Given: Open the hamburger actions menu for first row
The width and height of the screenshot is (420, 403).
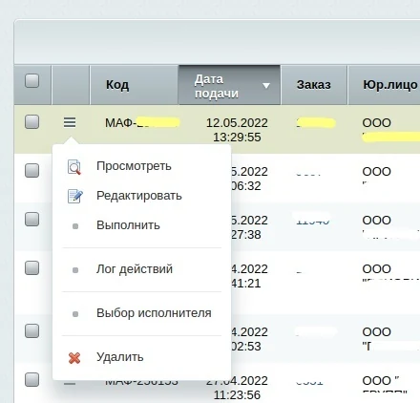Looking at the screenshot, I should [x=70, y=122].
